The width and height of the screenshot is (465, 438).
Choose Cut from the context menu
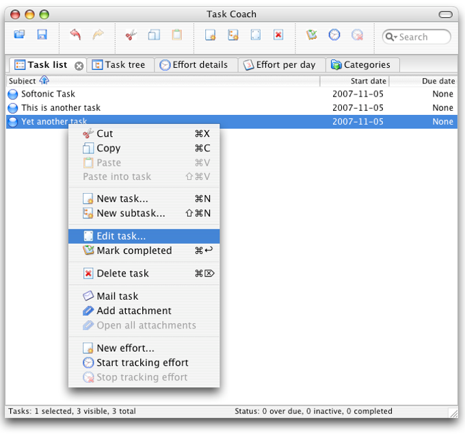click(144, 133)
